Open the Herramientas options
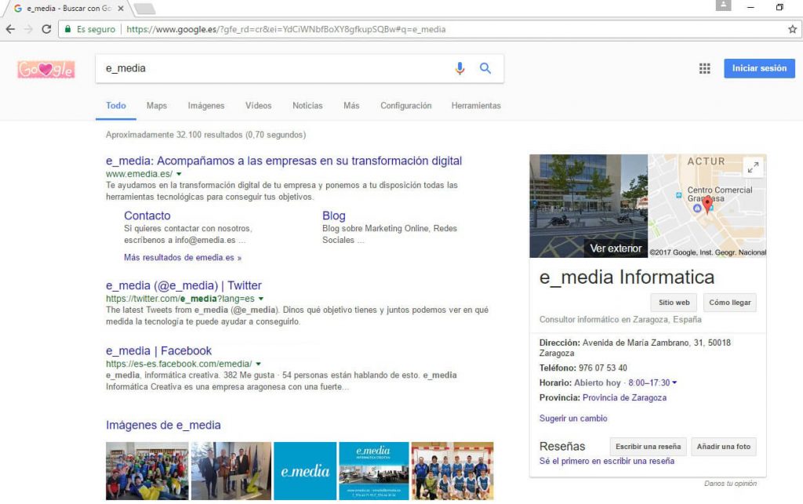803x504 pixels. click(476, 105)
